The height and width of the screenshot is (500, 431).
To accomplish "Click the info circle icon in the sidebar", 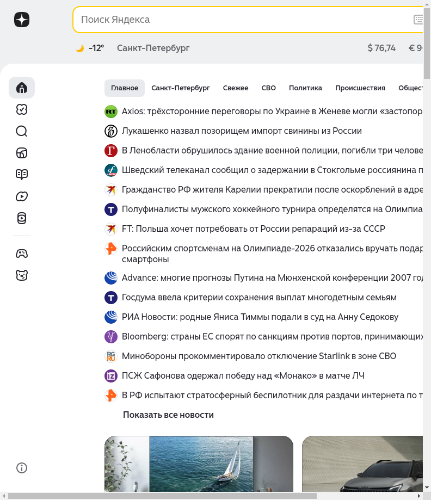I will click(22, 468).
